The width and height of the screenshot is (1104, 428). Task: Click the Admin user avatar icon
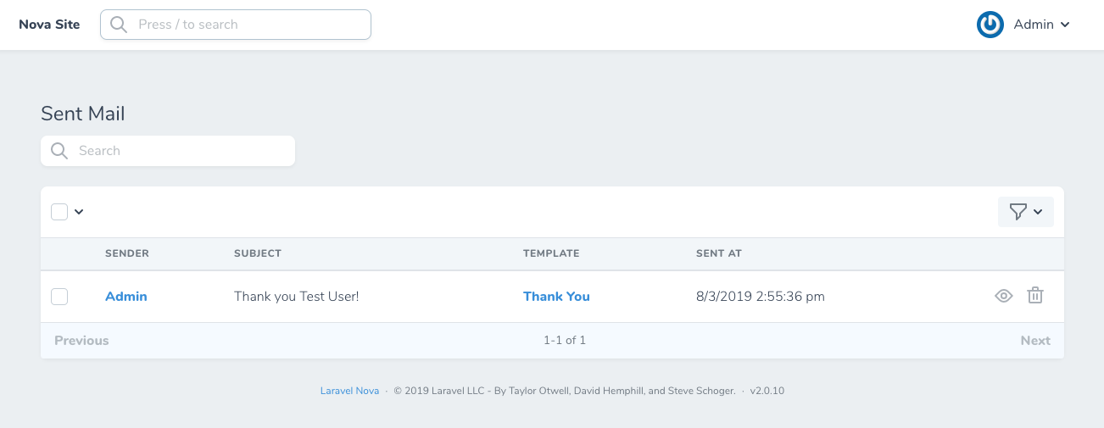coord(990,25)
